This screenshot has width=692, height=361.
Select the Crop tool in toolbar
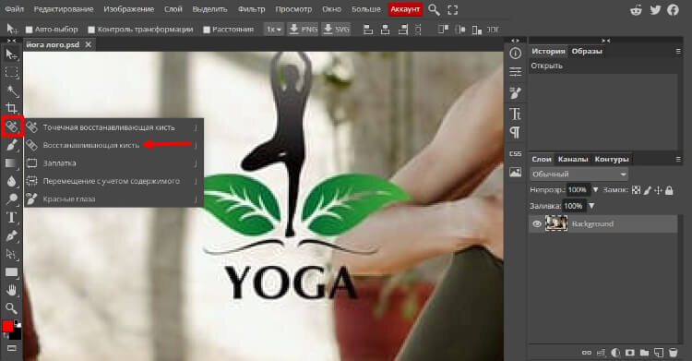(11, 108)
